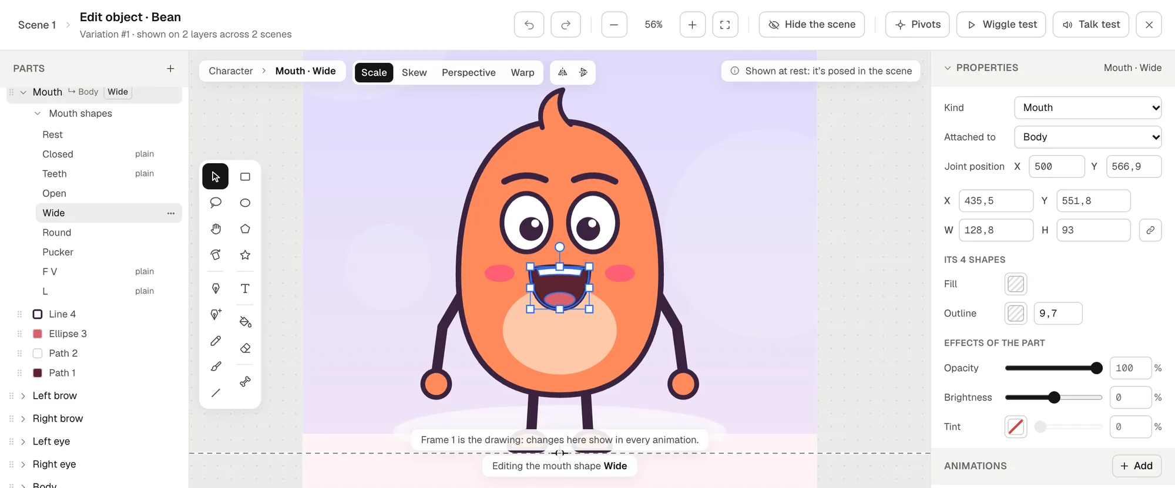Viewport: 1175px width, 488px height.
Task: Select the Pen tool
Action: click(216, 288)
